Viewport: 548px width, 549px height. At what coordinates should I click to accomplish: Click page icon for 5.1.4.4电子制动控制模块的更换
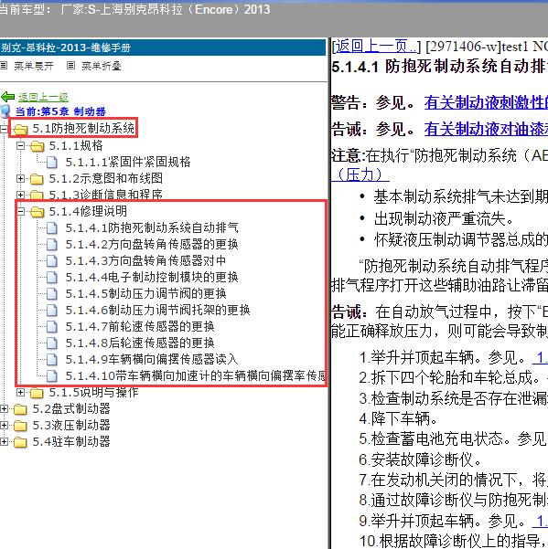pos(52,278)
